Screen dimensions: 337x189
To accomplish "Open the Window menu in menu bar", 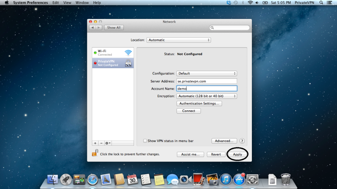I will click(82, 3).
